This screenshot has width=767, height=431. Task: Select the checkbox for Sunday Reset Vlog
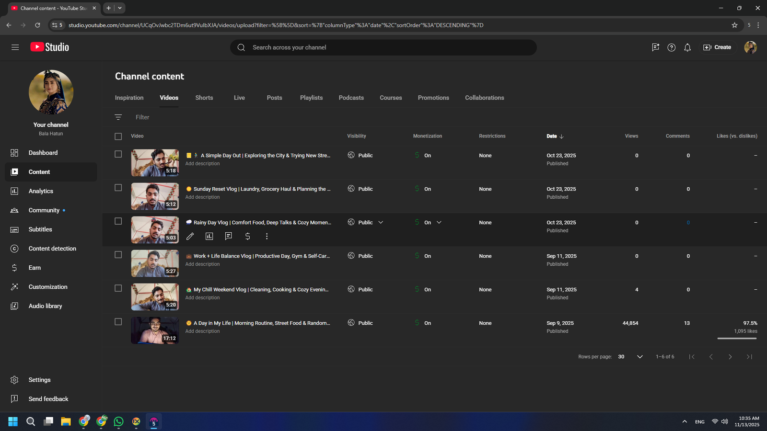[118, 188]
